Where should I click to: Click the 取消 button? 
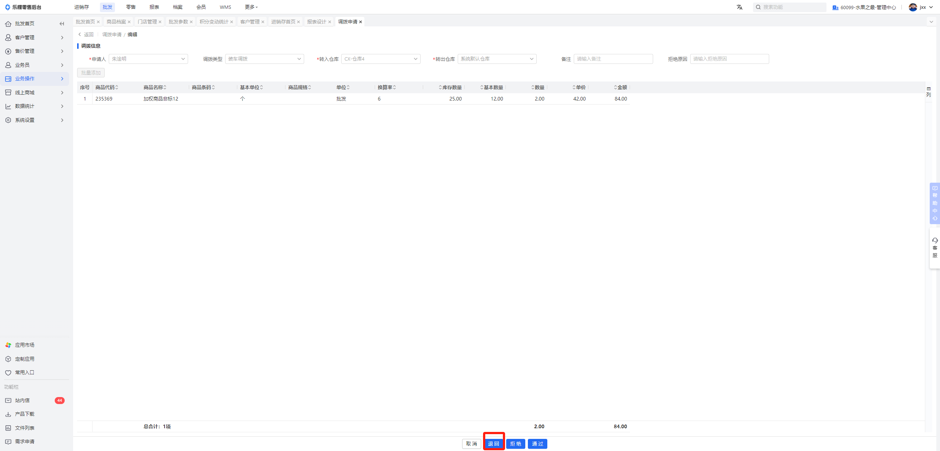point(471,444)
